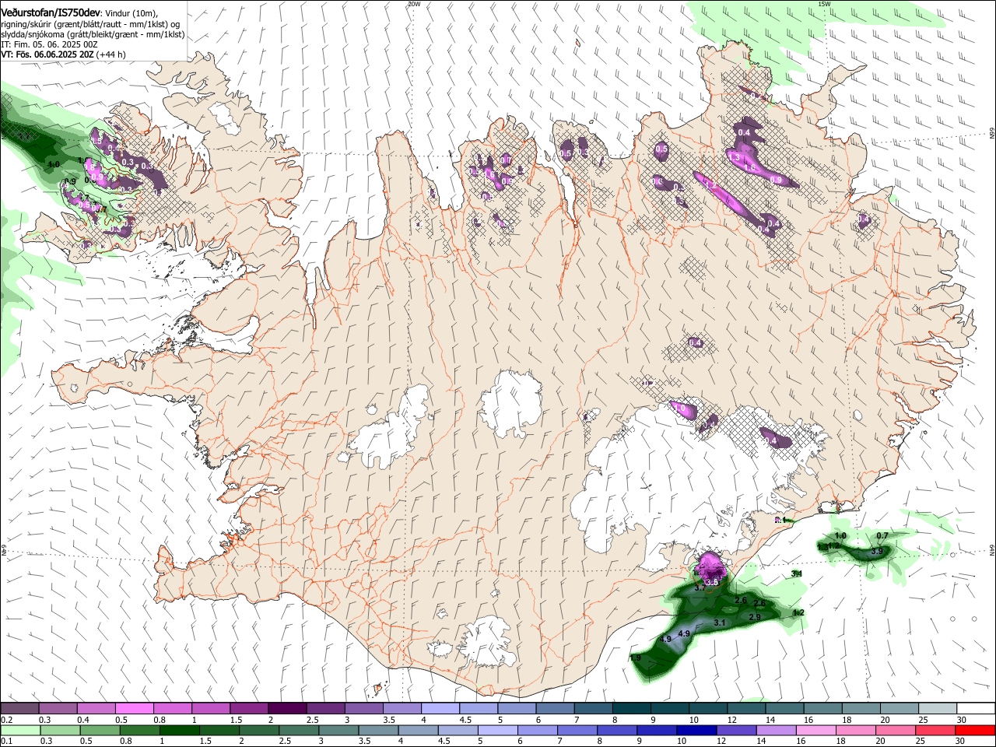Click bottom legend swatch between 14 and 16

tap(777, 730)
